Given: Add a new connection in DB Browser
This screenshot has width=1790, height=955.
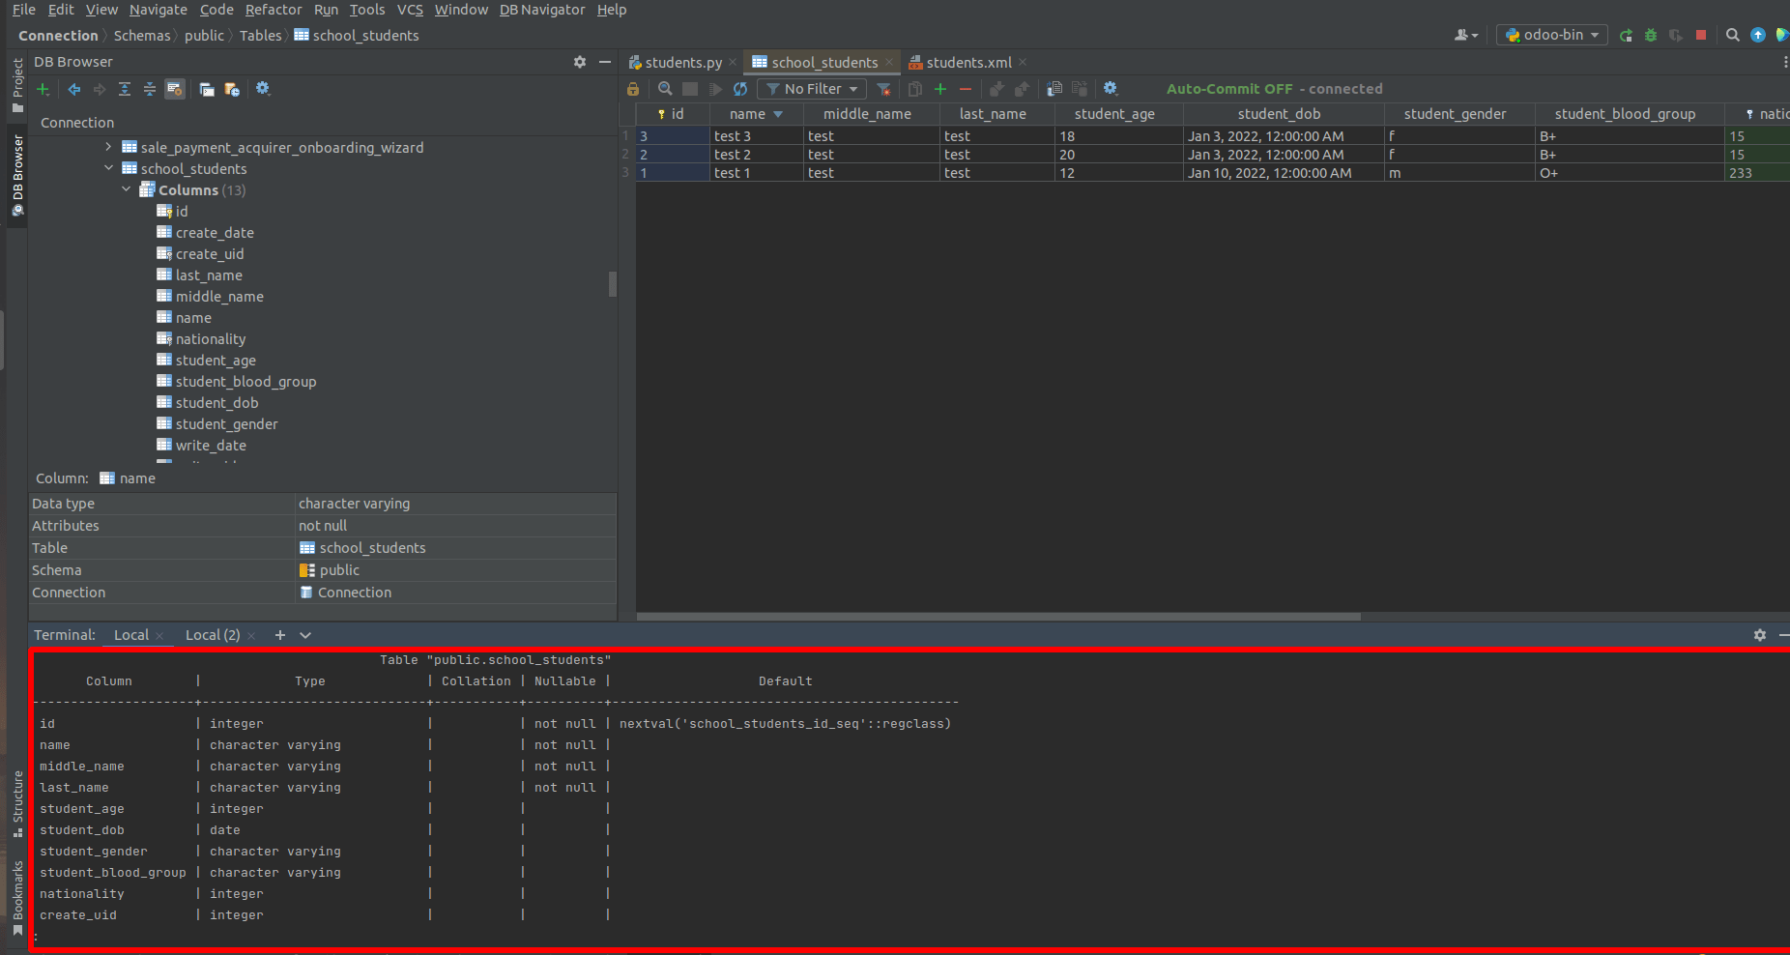Looking at the screenshot, I should [43, 89].
